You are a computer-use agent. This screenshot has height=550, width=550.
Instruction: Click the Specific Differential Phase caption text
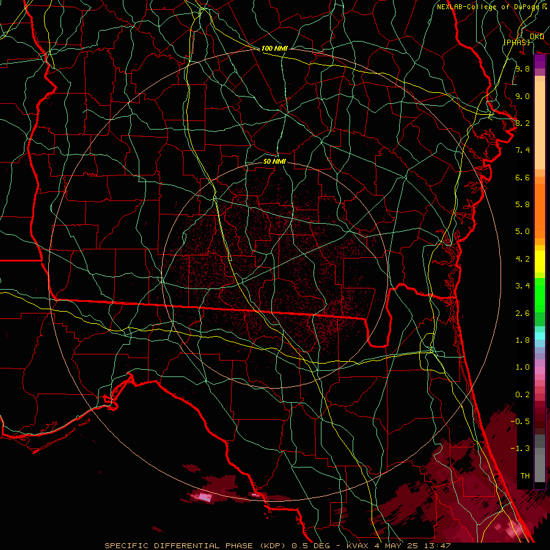277,546
